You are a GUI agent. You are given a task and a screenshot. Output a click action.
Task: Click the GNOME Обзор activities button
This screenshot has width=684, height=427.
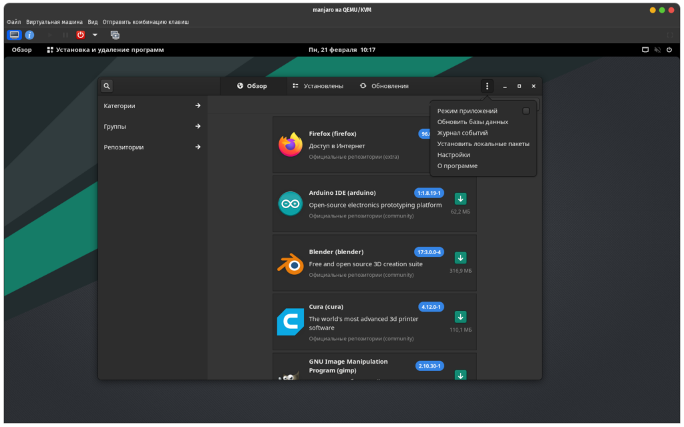(x=21, y=49)
